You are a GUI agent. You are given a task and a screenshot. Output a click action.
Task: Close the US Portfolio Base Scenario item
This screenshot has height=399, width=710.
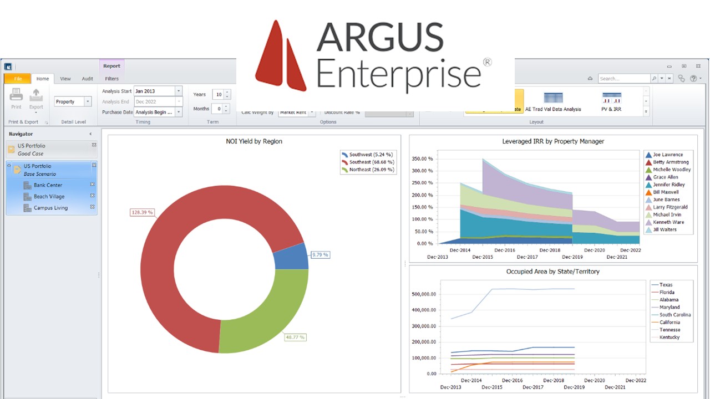[x=94, y=165]
